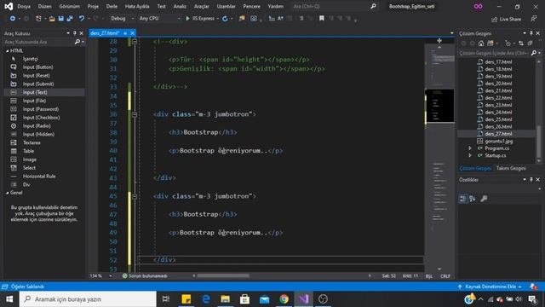This screenshot has height=307, width=545.
Task: Click the Live Share button
Action: coord(506,19)
